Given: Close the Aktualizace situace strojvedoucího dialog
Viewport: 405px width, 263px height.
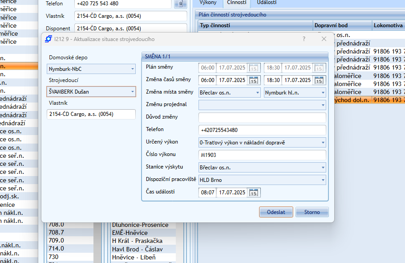Looking at the screenshot, I should (x=324, y=39).
